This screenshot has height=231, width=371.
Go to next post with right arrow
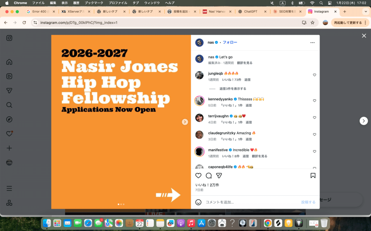coord(364,121)
